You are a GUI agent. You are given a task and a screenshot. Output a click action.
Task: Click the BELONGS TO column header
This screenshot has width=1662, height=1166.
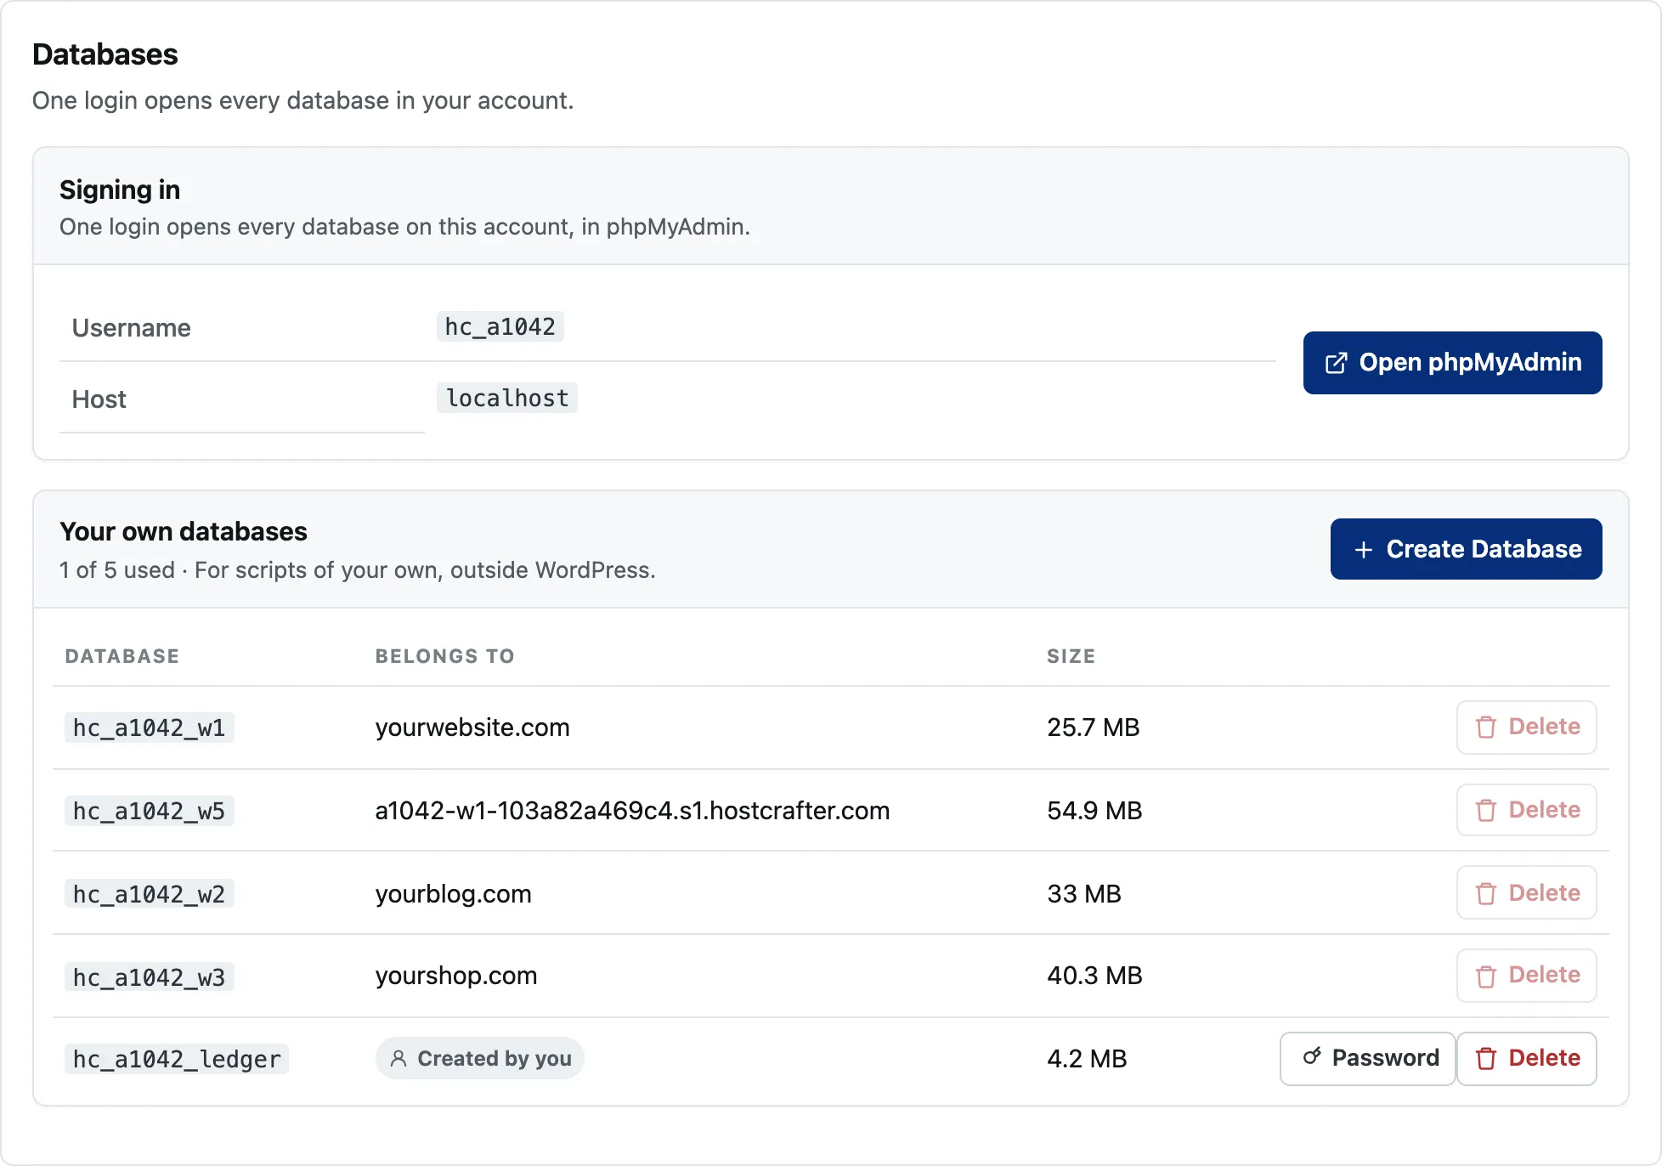445,656
